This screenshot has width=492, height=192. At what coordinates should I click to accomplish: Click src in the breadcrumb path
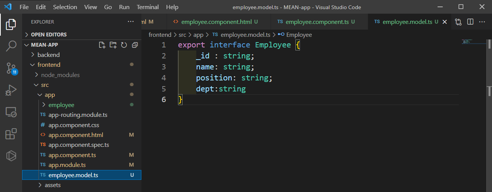(183, 35)
